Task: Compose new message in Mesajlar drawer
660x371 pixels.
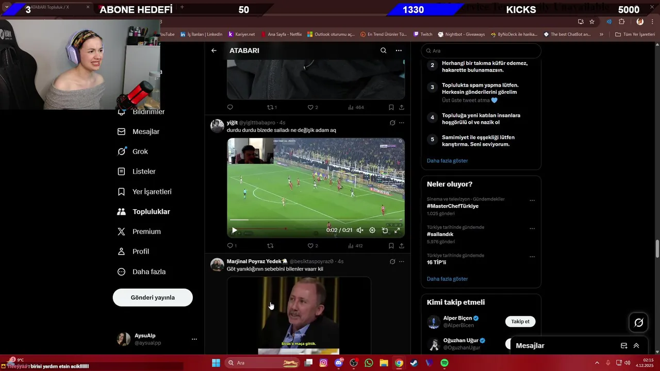Action: click(x=624, y=346)
